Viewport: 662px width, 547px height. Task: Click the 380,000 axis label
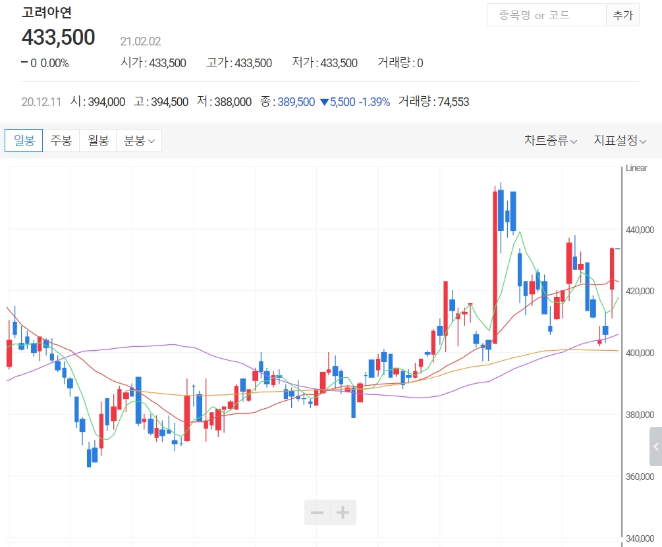640,415
